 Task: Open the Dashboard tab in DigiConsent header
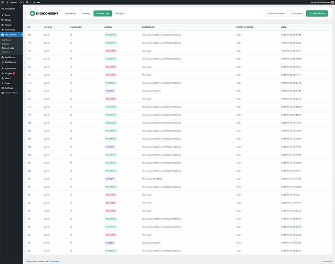click(71, 13)
